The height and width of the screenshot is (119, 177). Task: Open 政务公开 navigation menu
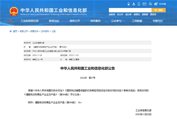[75, 21]
